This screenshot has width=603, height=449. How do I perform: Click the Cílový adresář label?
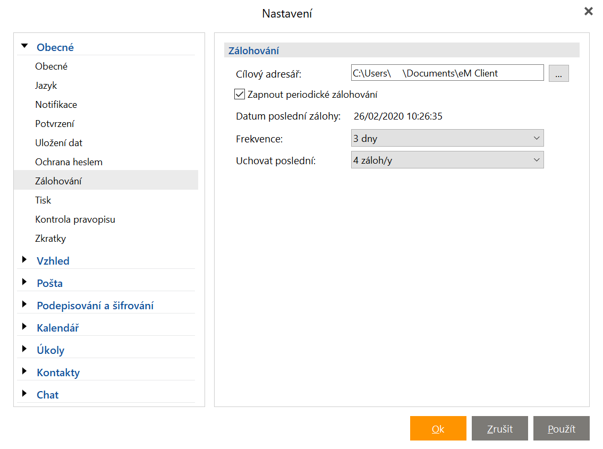(x=268, y=74)
